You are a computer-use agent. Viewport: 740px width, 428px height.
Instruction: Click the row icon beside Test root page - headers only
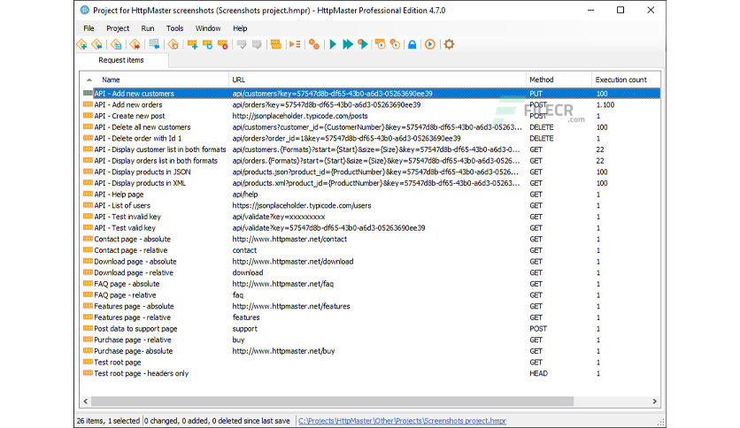coord(88,373)
